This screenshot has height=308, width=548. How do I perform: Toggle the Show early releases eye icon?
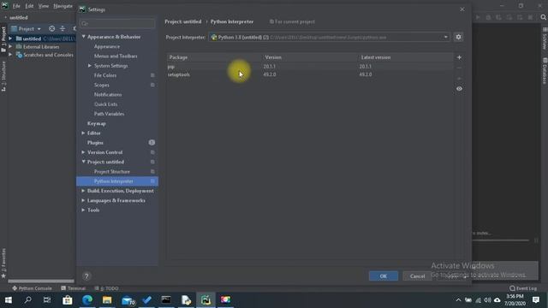[459, 89]
